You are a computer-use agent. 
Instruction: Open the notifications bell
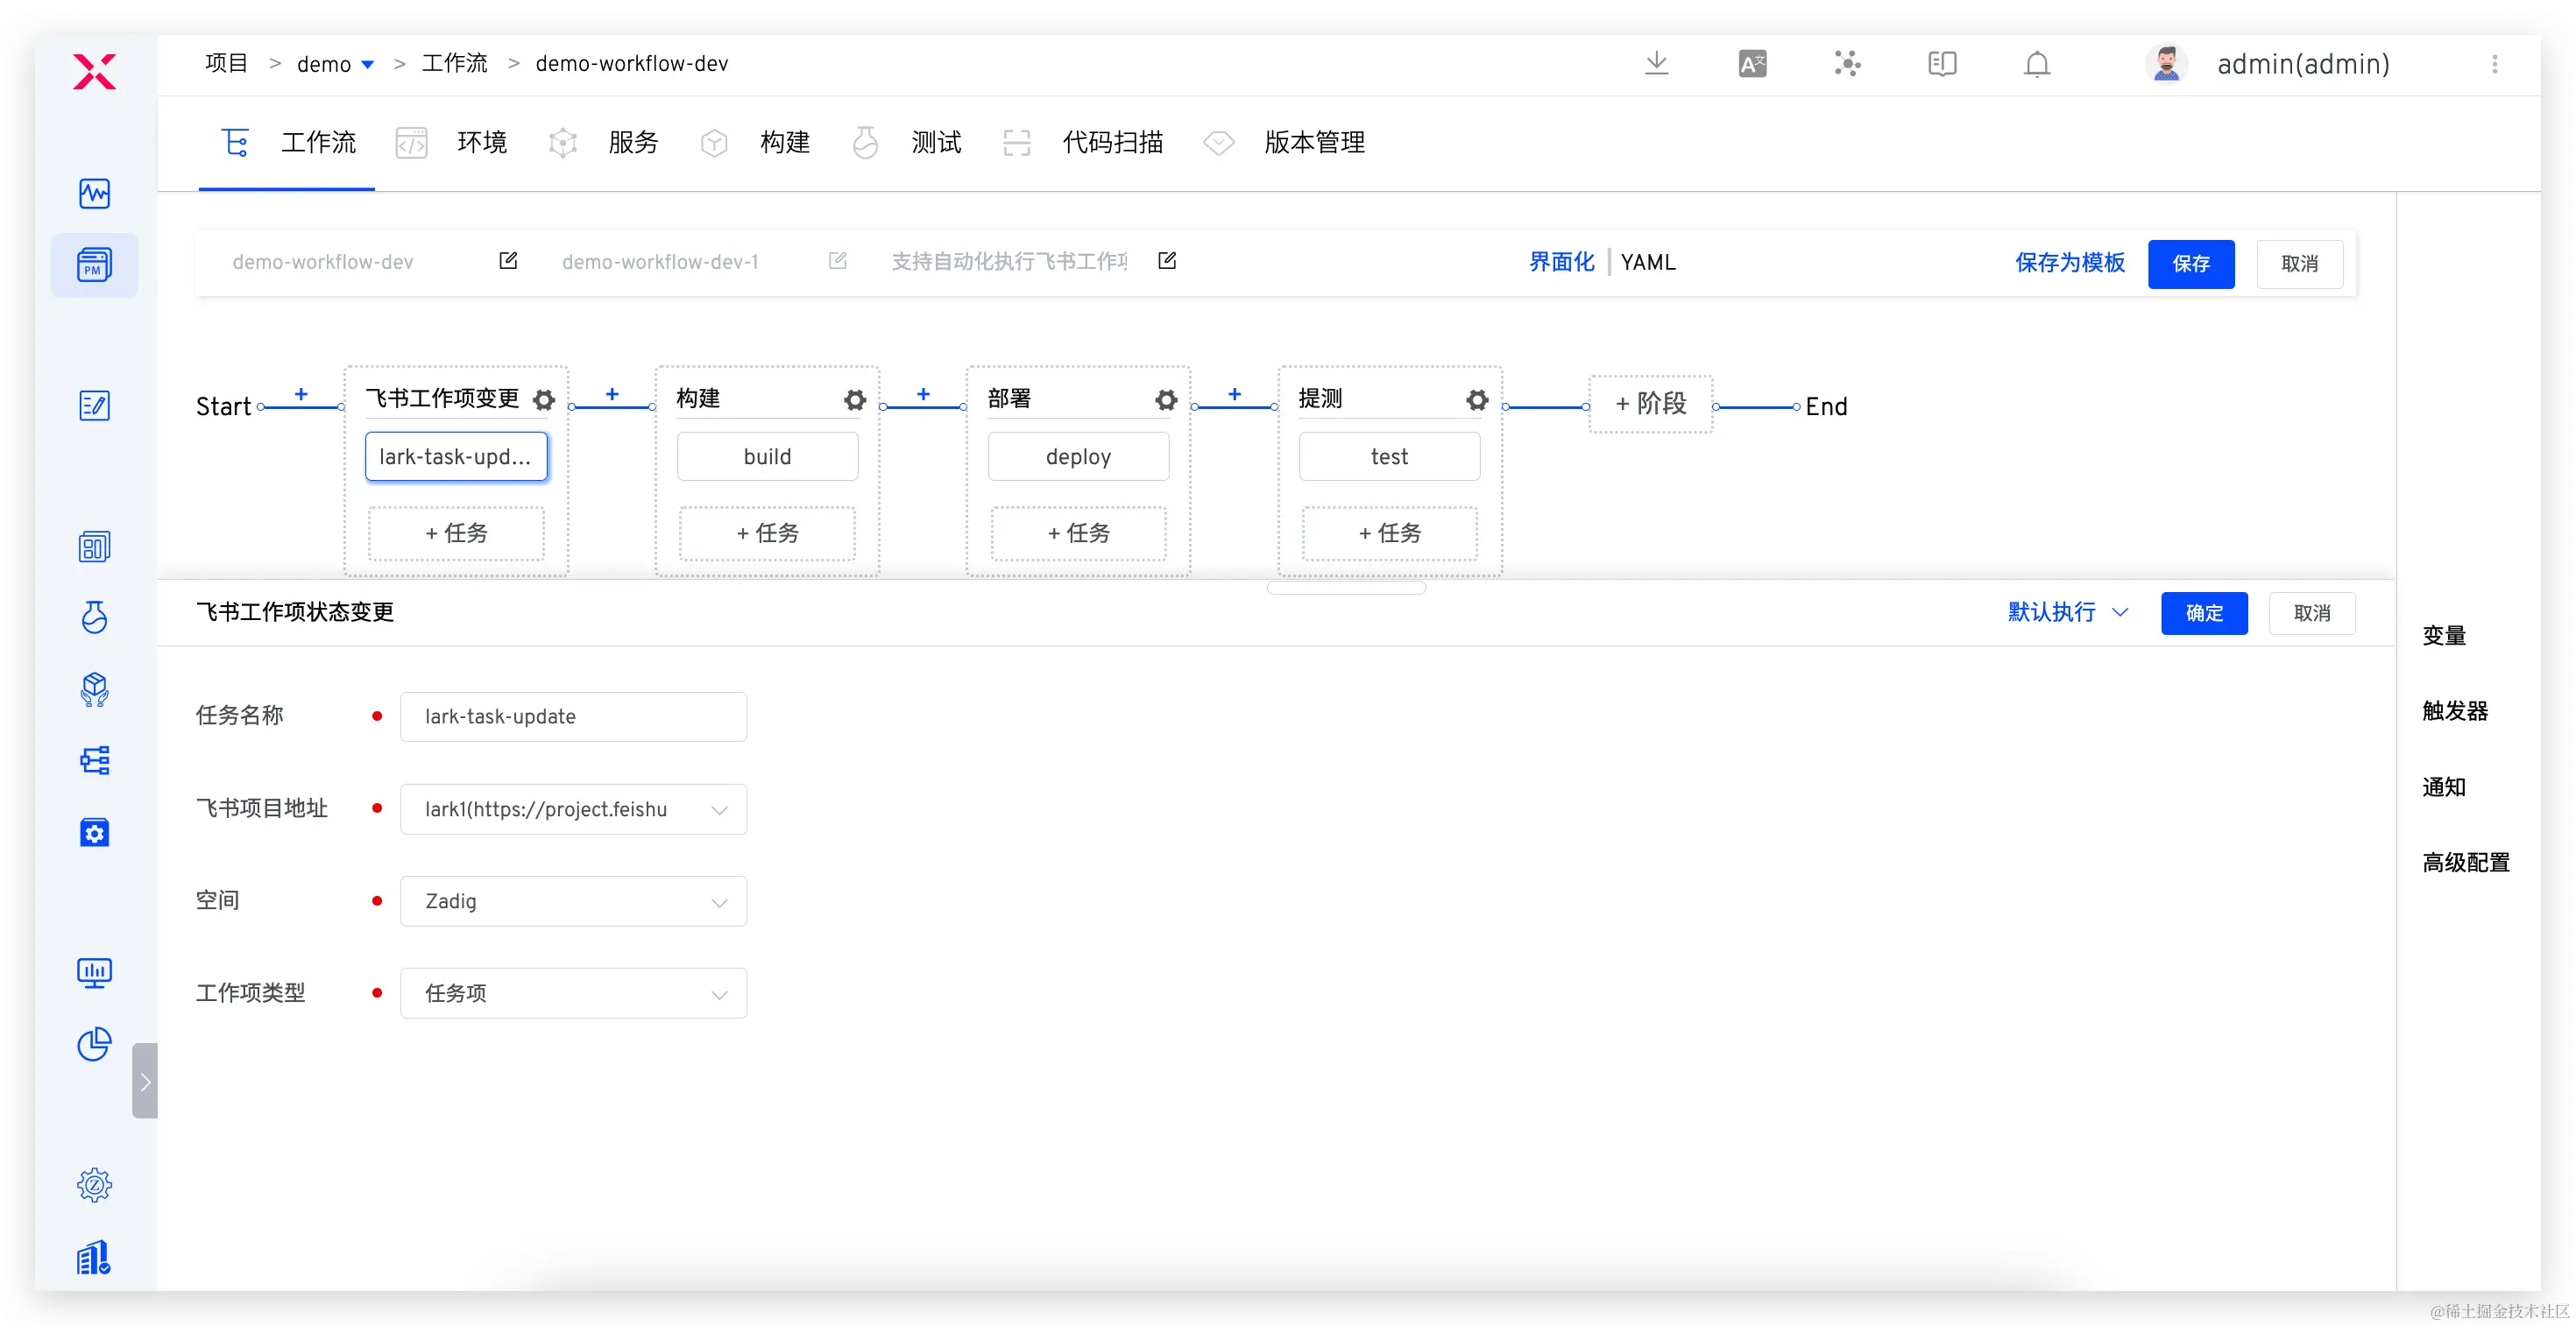tap(2037, 64)
